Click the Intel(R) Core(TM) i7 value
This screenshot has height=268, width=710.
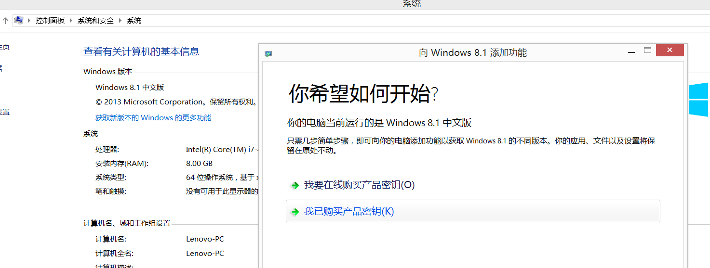(x=222, y=150)
